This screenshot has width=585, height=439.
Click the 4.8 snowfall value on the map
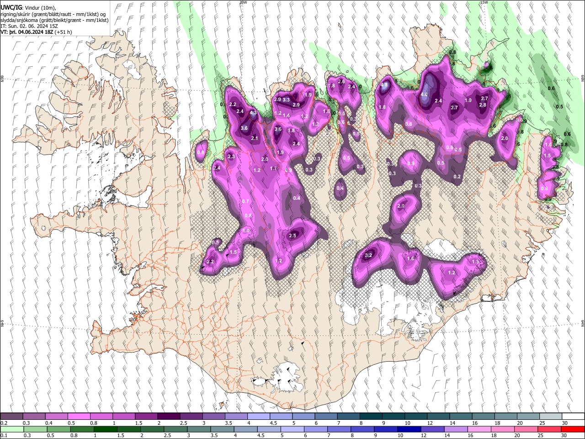(x=384, y=85)
